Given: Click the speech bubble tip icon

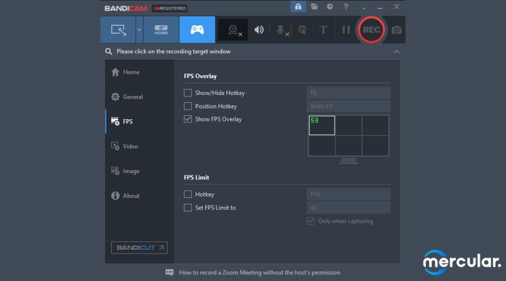Looking at the screenshot, I should 169,273.
